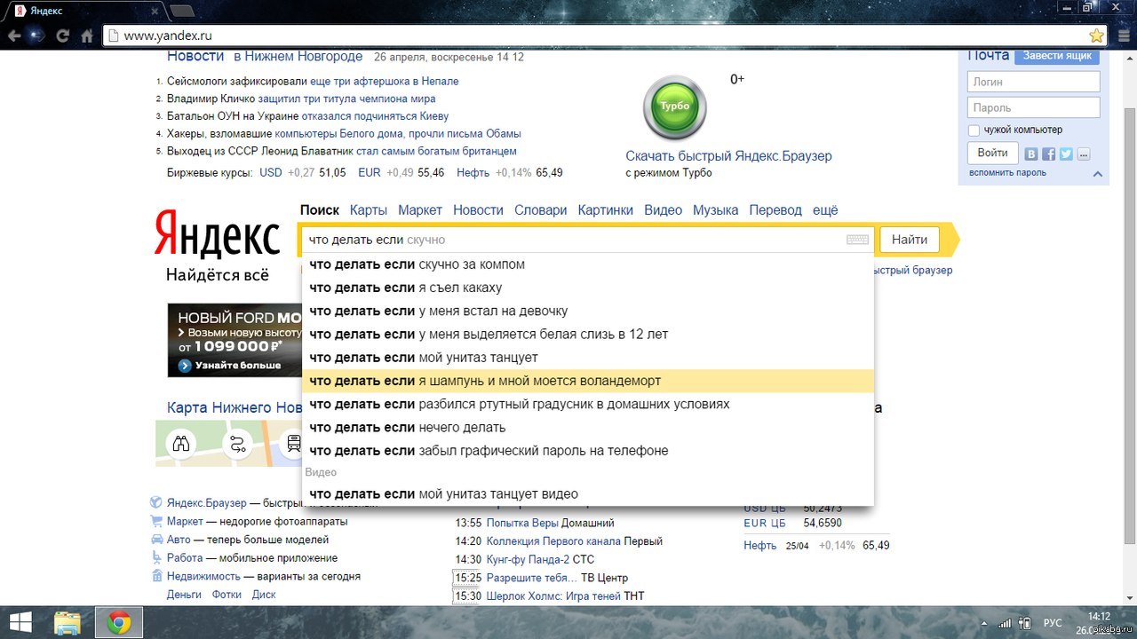Image resolution: width=1137 pixels, height=639 pixels.
Task: Open the в Нижнем Новгороде news link
Action: click(298, 56)
